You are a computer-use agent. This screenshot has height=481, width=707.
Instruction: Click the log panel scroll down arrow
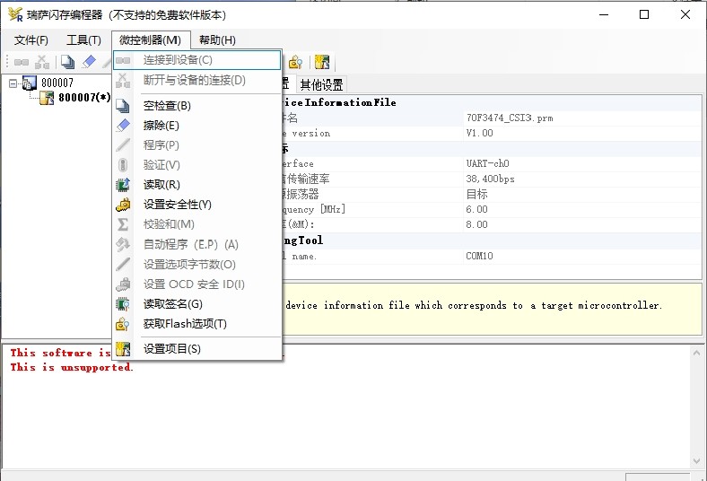pos(696,461)
